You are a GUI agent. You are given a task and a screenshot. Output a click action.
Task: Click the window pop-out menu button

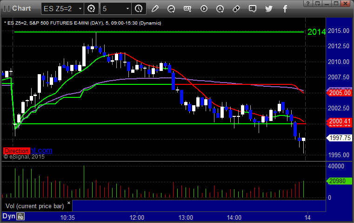click(x=318, y=3)
